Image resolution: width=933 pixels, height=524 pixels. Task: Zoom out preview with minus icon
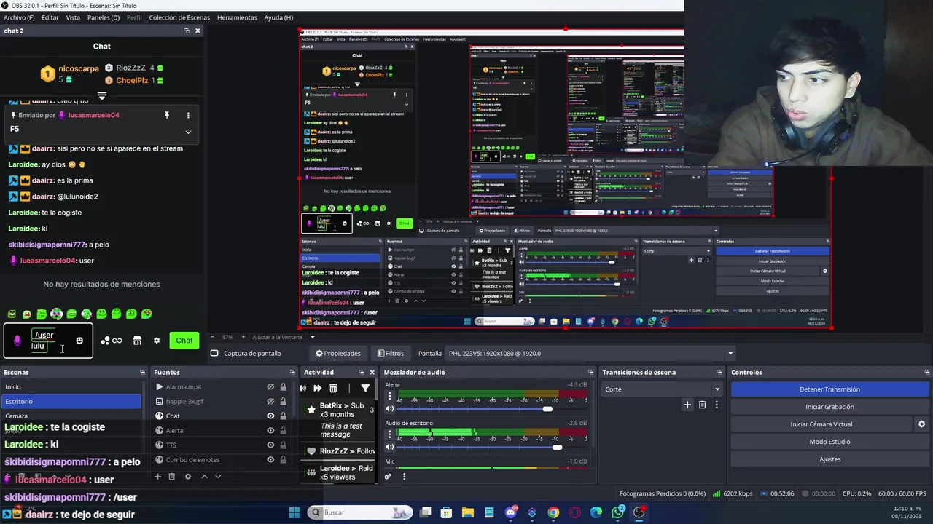pos(214,337)
